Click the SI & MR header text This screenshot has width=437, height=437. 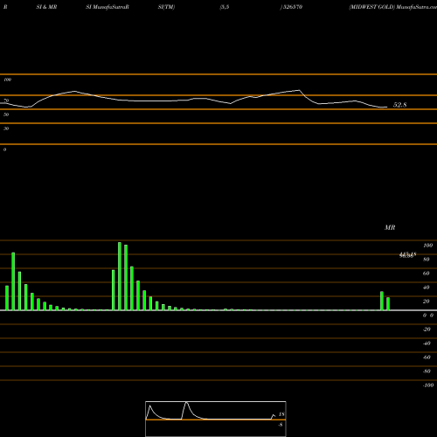(x=46, y=7)
